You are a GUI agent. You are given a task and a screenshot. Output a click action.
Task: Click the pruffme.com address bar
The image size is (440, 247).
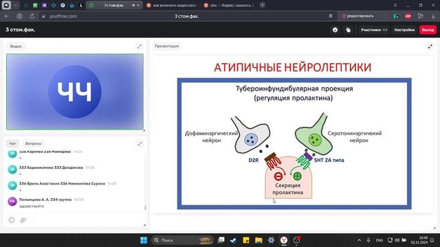click(186, 16)
